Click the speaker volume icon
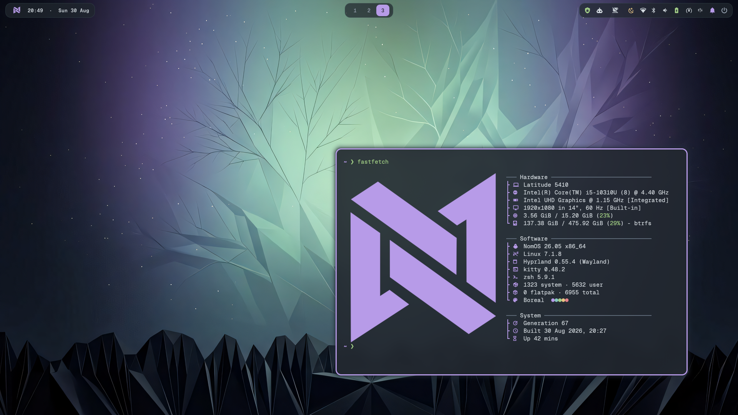Screen dimensions: 738x415 (665, 10)
